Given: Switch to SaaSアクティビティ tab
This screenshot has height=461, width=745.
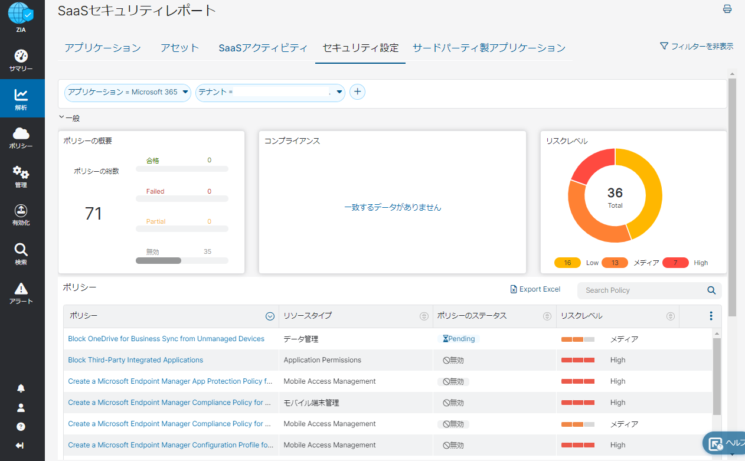Looking at the screenshot, I should point(263,48).
